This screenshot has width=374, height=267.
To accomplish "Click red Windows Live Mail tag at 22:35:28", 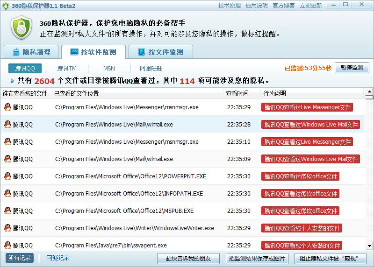I will tap(310, 125).
